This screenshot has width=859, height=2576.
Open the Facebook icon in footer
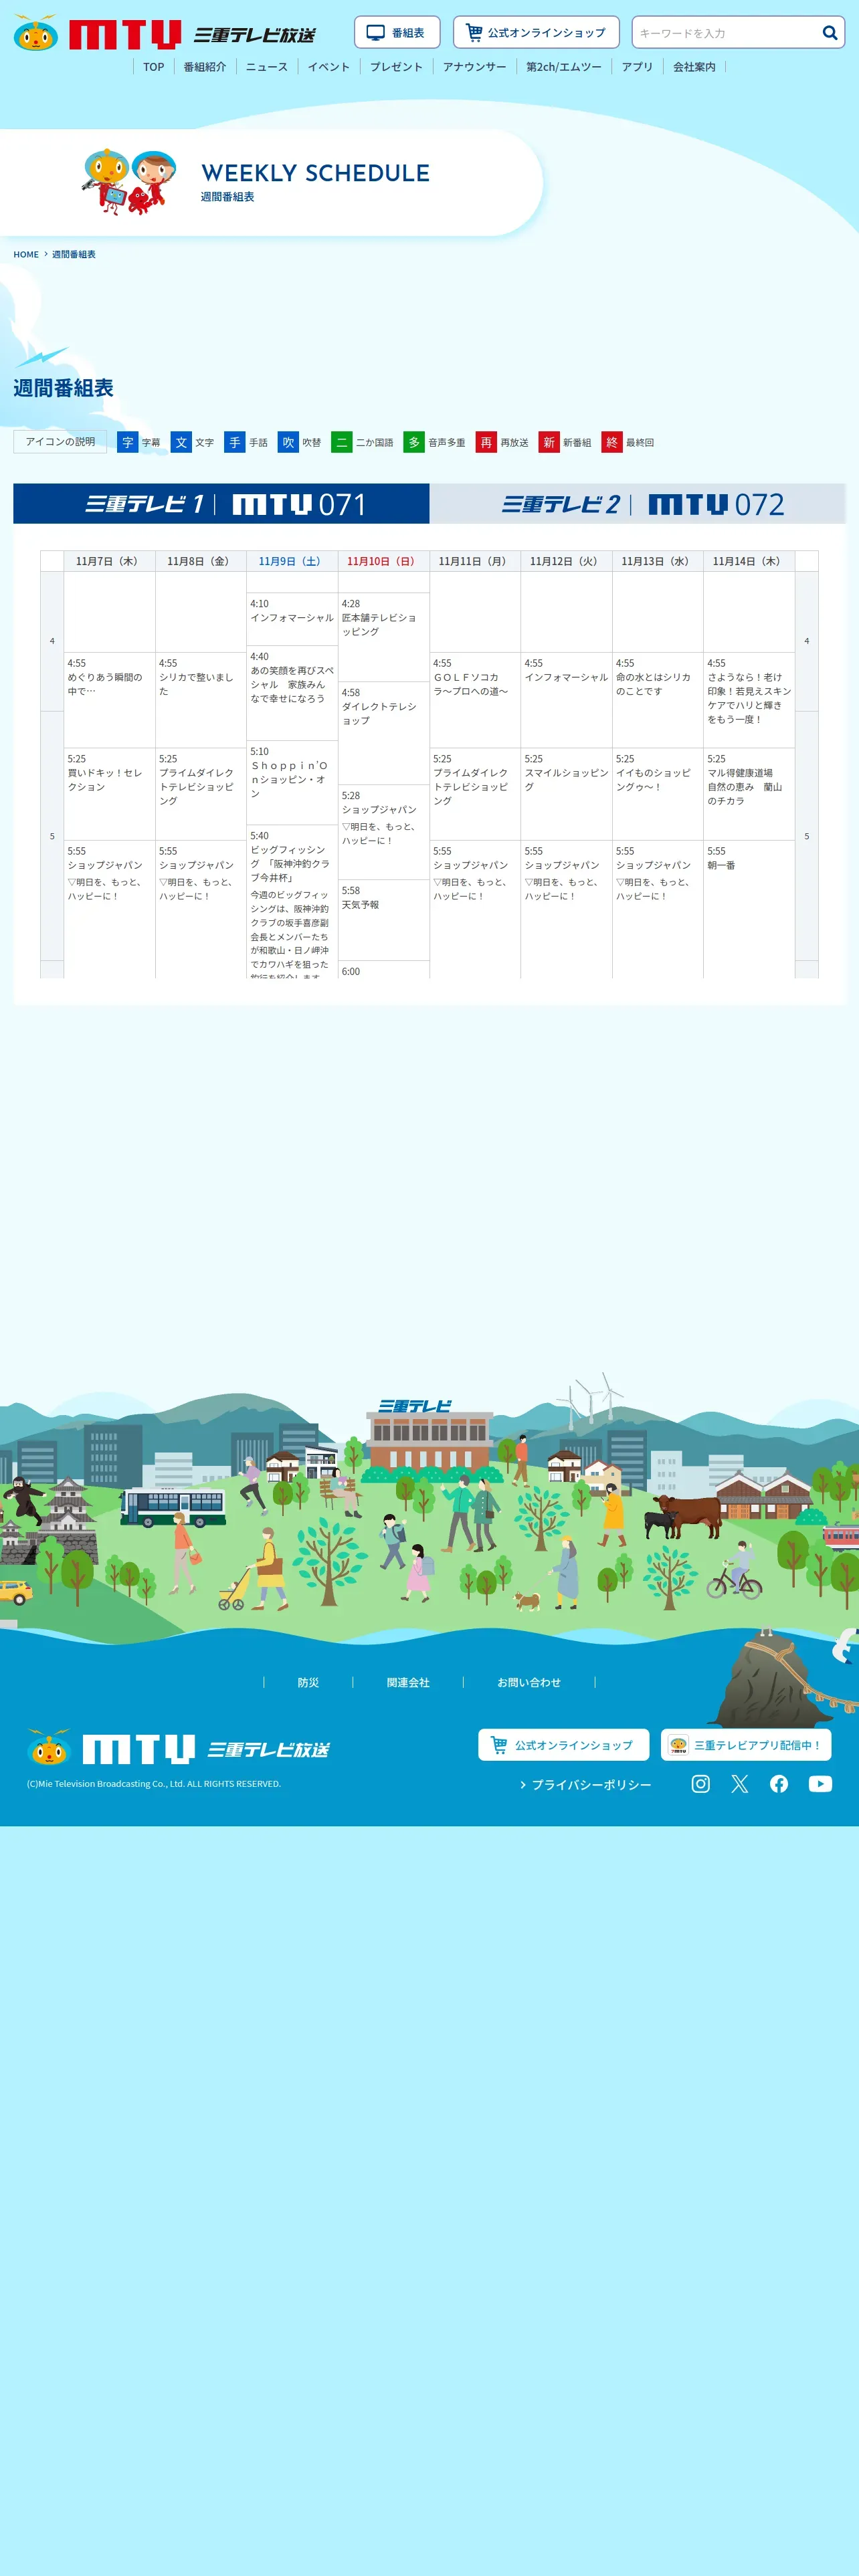[779, 1783]
